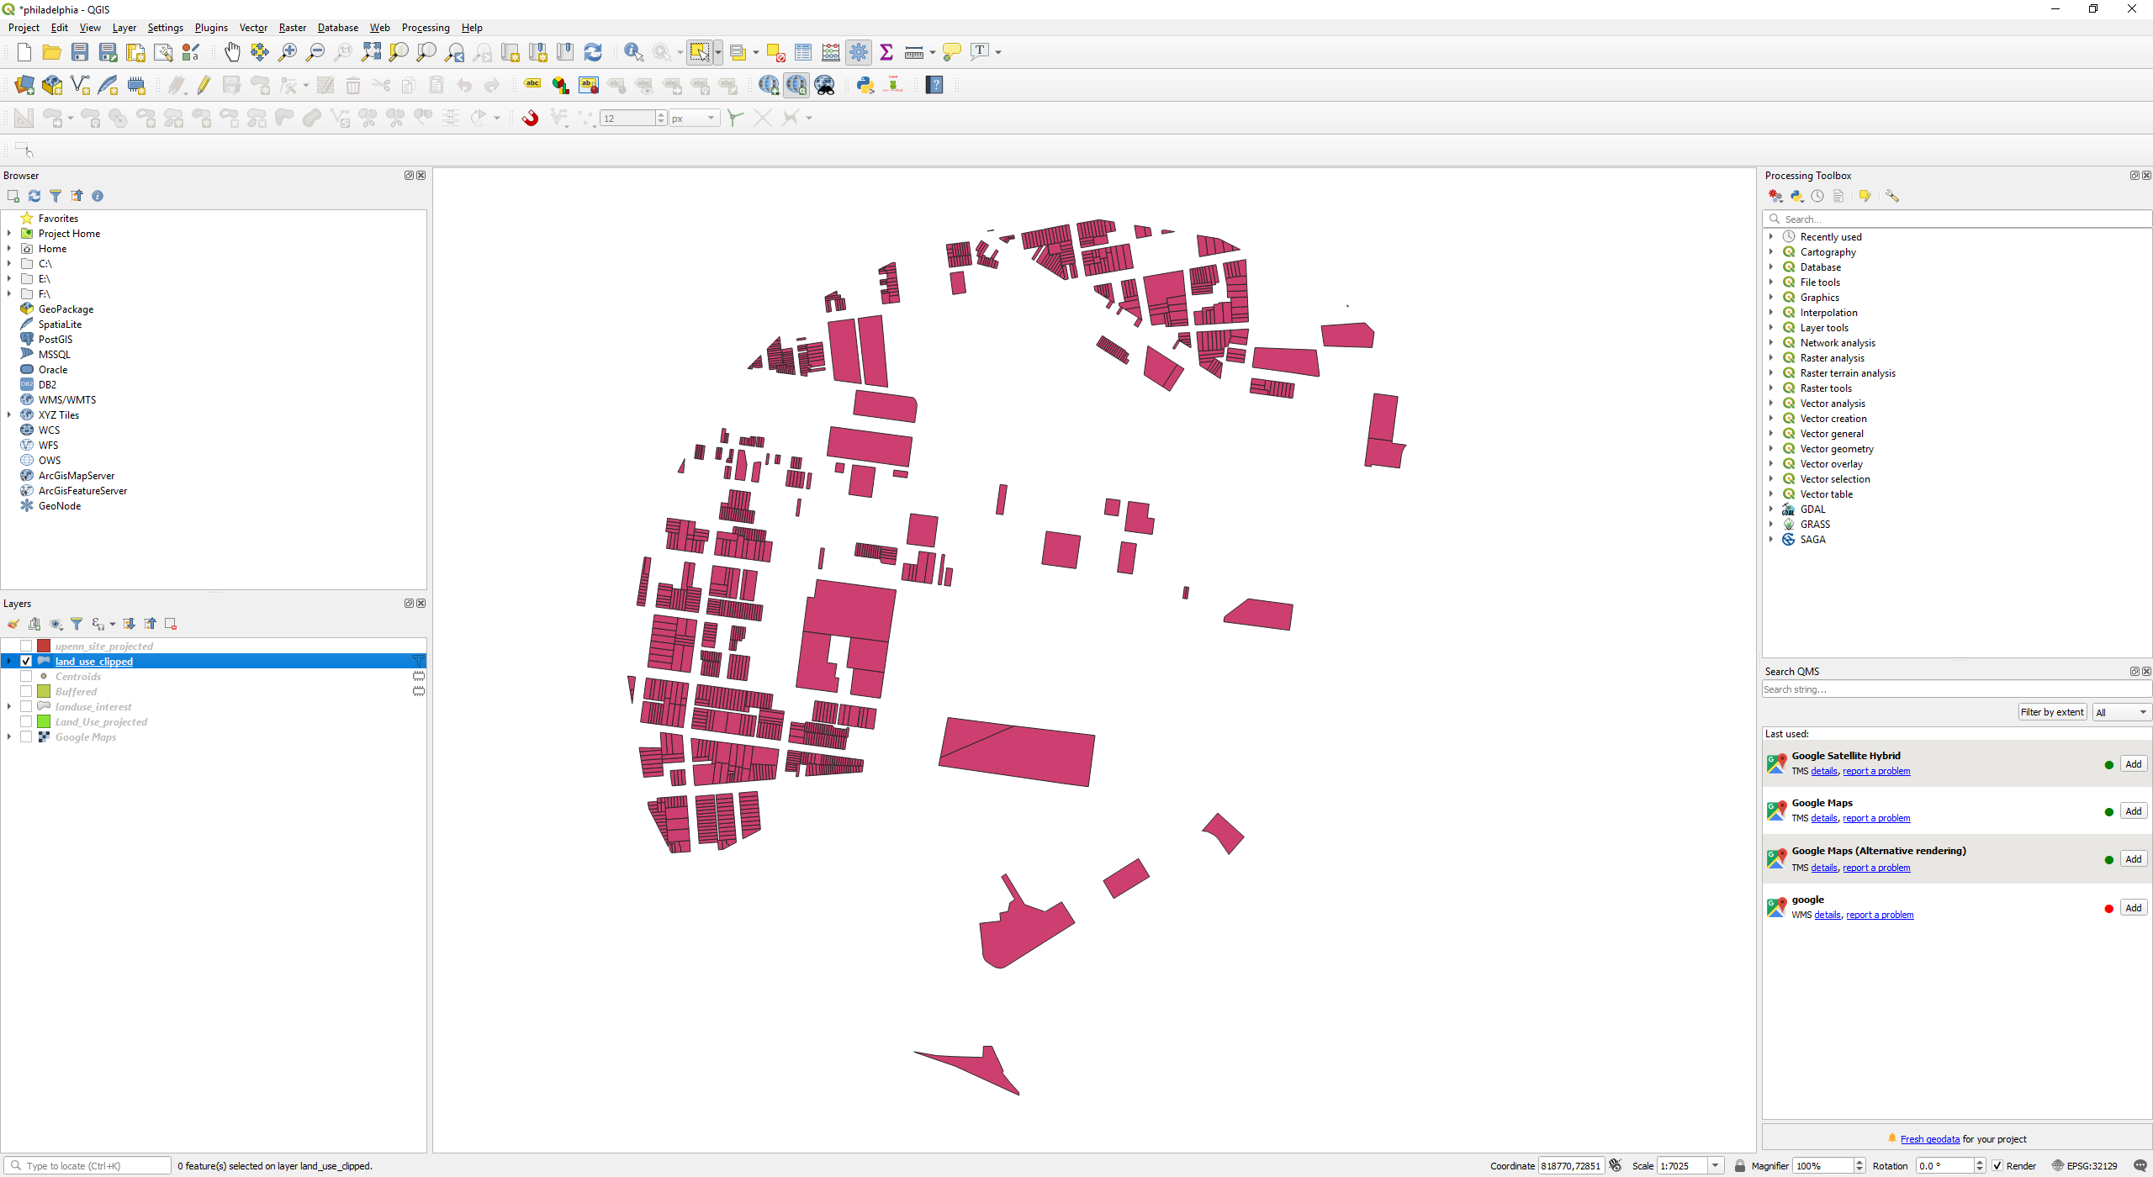2153x1177 pixels.
Task: Uncheck the land_use_clipped layer visibility checkbox
Action: point(26,662)
